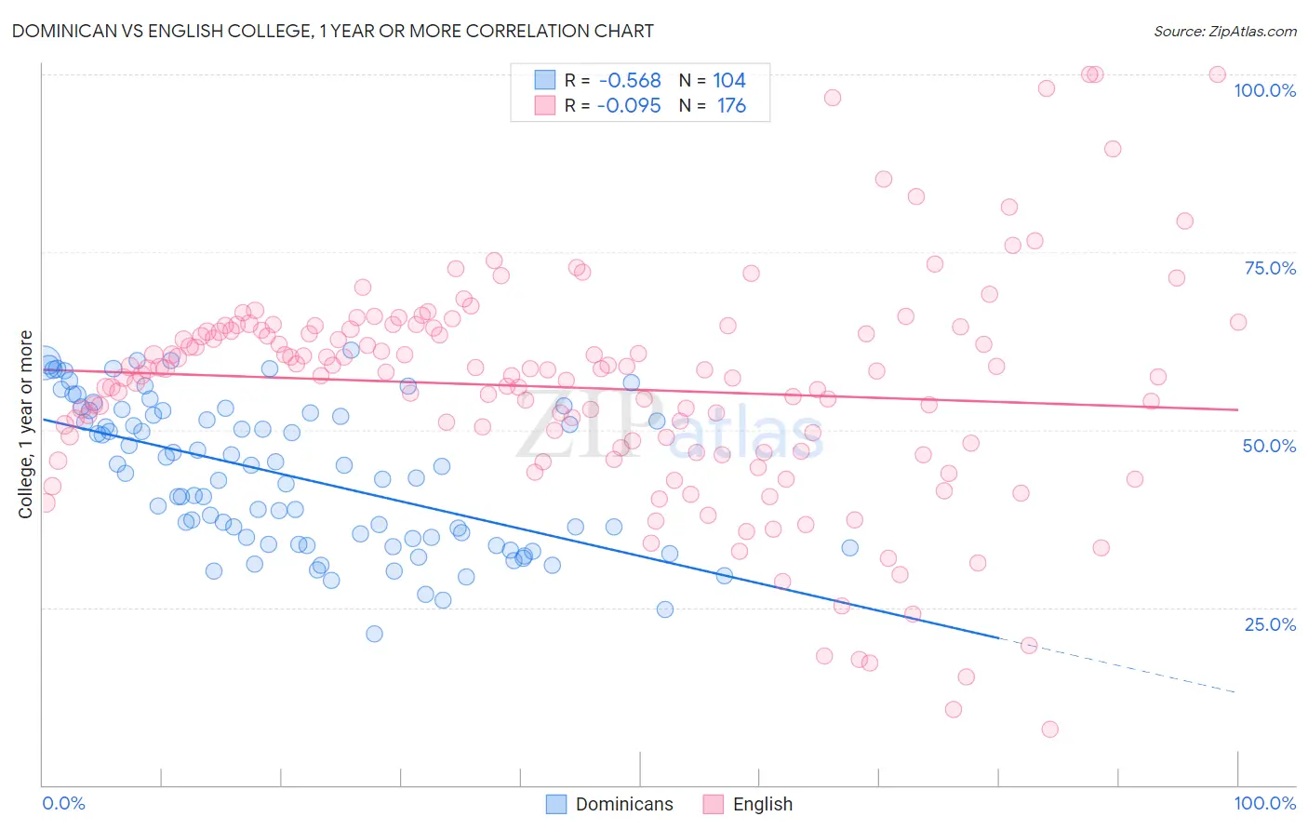
Task: Select the English legend label
Action: click(x=763, y=804)
